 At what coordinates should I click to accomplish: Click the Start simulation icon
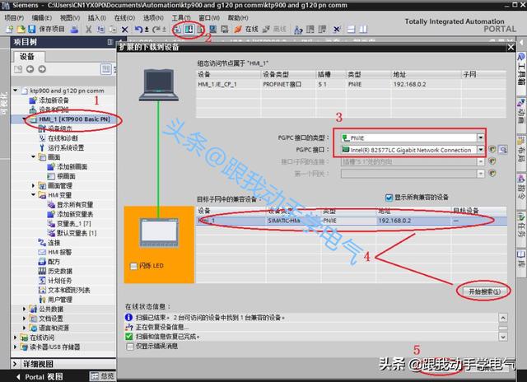tap(212, 30)
